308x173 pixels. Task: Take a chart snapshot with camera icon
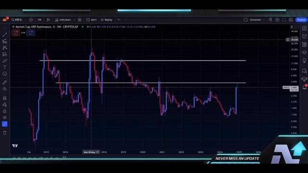(x=291, y=20)
